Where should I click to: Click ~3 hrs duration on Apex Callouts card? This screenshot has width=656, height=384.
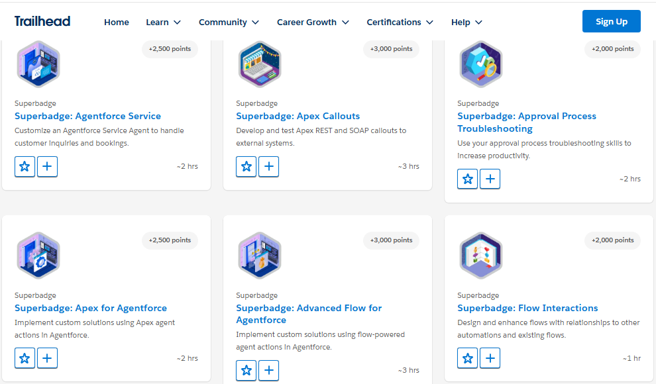tap(409, 166)
